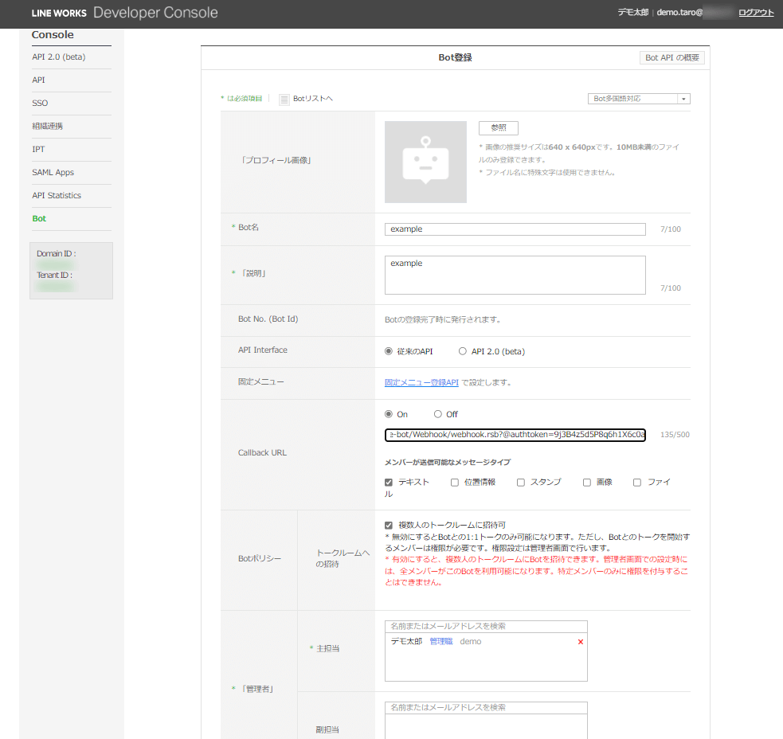
Task: Click the Domain ID label
Action: pos(57,254)
